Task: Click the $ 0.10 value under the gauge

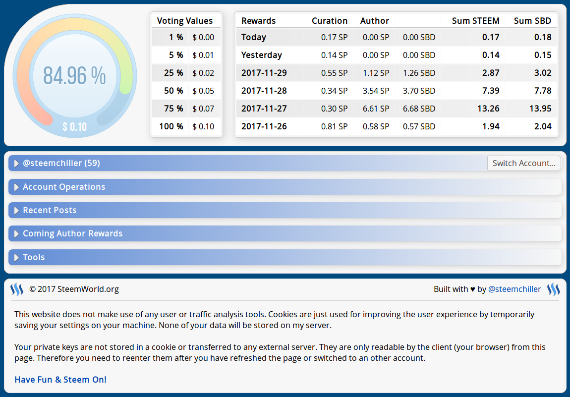Action: coord(74,127)
